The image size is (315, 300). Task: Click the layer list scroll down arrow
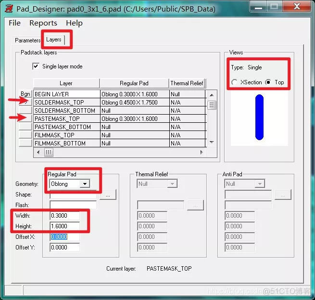212,142
